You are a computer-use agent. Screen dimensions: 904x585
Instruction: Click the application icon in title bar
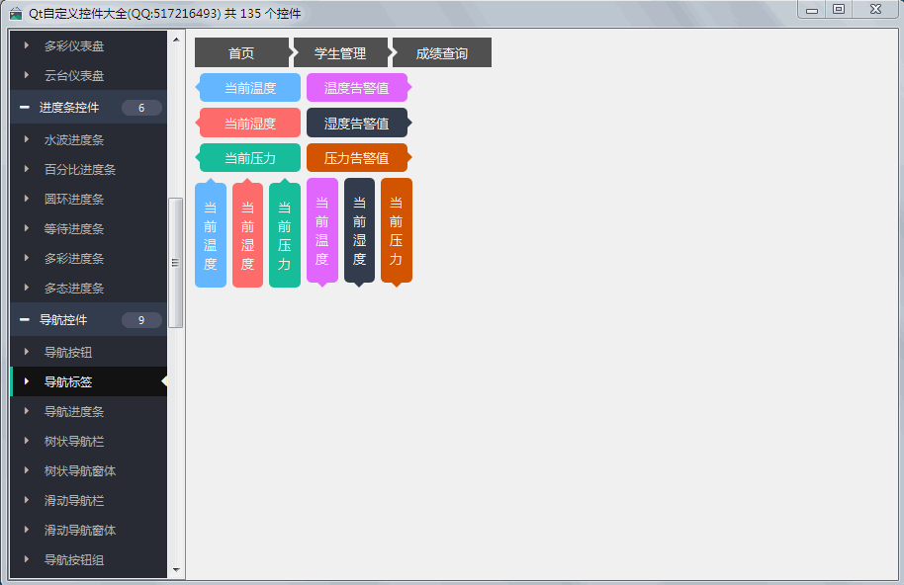[x=16, y=13]
